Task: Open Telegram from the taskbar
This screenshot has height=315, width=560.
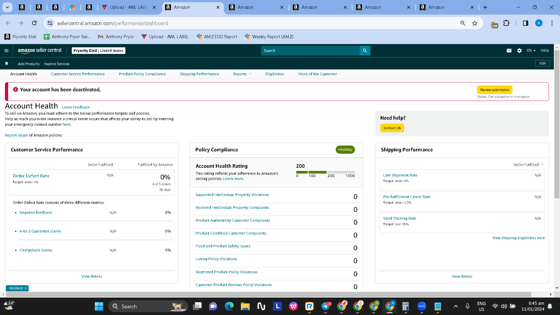Action: click(325, 306)
